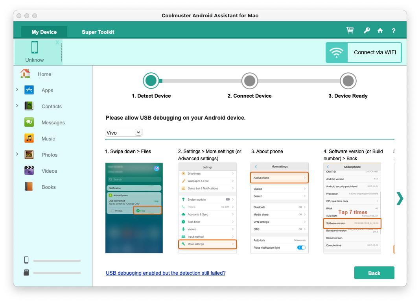Click the SD card storage progress bar
Image resolution: width=420 pixels, height=303 pixels.
point(57,273)
